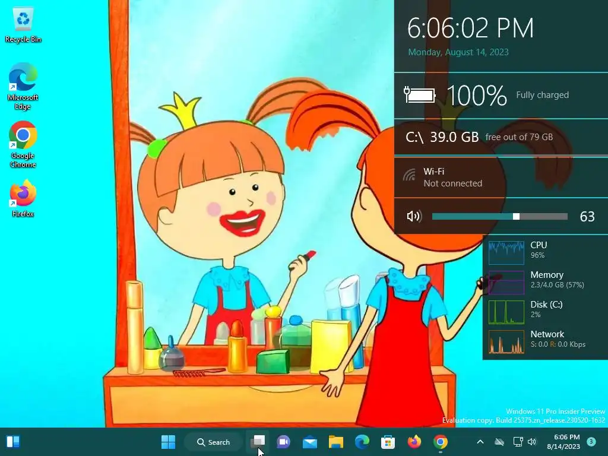Expand the hidden tray icons chevron
Screen dimensions: 608x456
(x=480, y=442)
